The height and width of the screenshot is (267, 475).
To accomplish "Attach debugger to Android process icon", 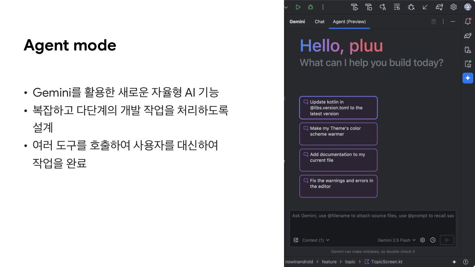I will pyautogui.click(x=411, y=7).
